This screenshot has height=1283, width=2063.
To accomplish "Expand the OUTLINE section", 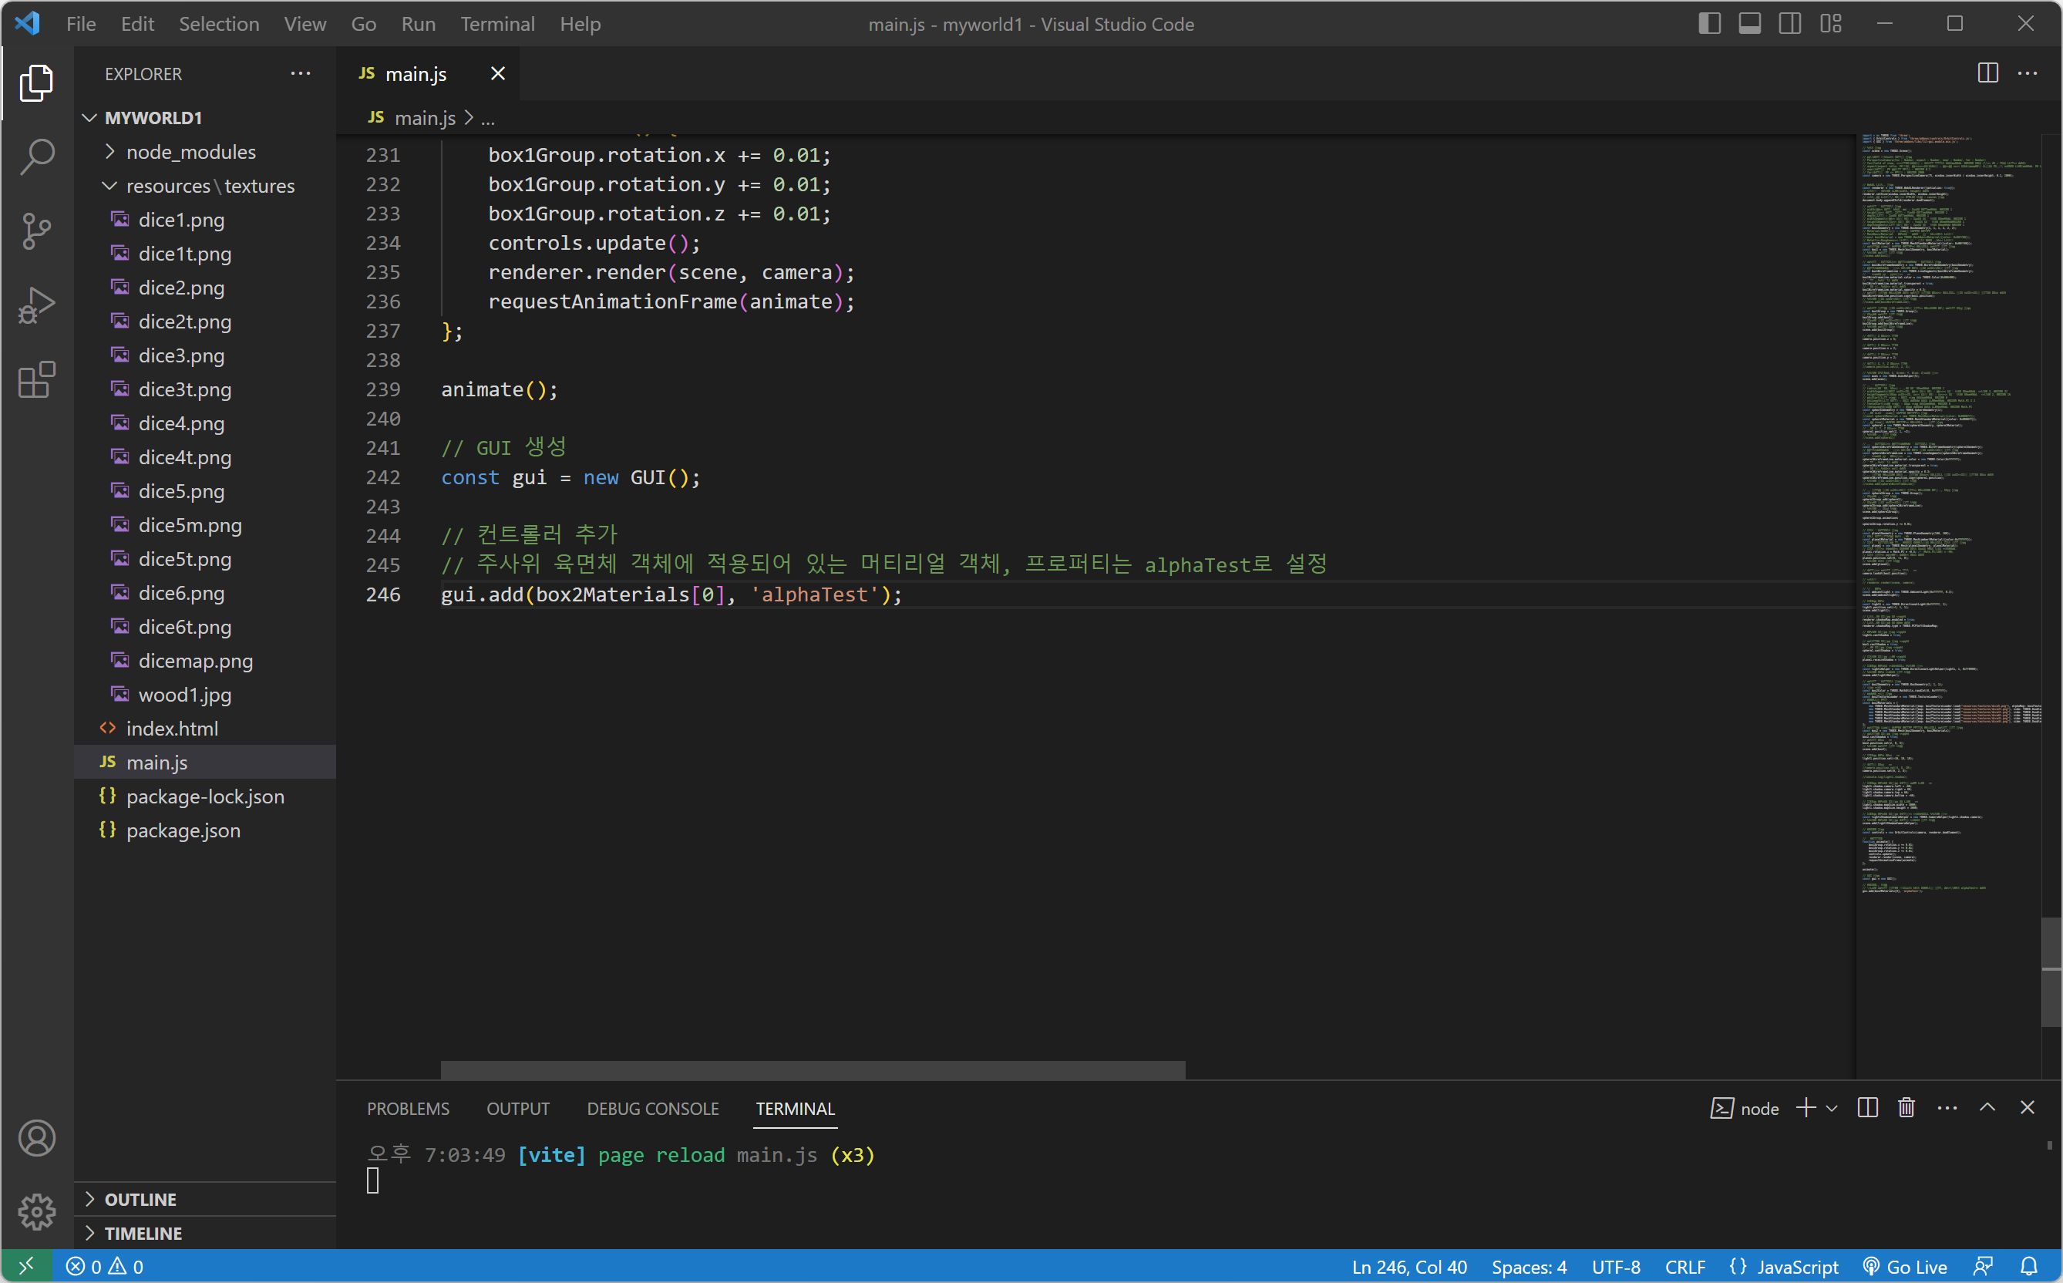I will 140,1199.
